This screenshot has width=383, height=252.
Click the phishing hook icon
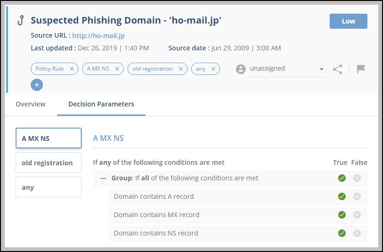tap(20, 21)
